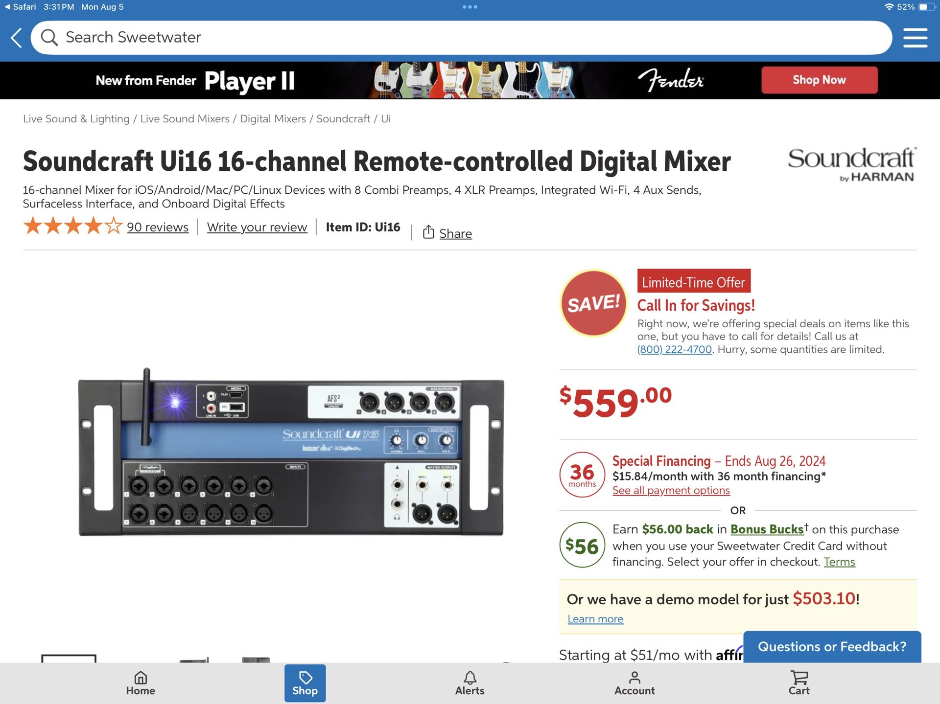Click the share icon

(x=428, y=232)
